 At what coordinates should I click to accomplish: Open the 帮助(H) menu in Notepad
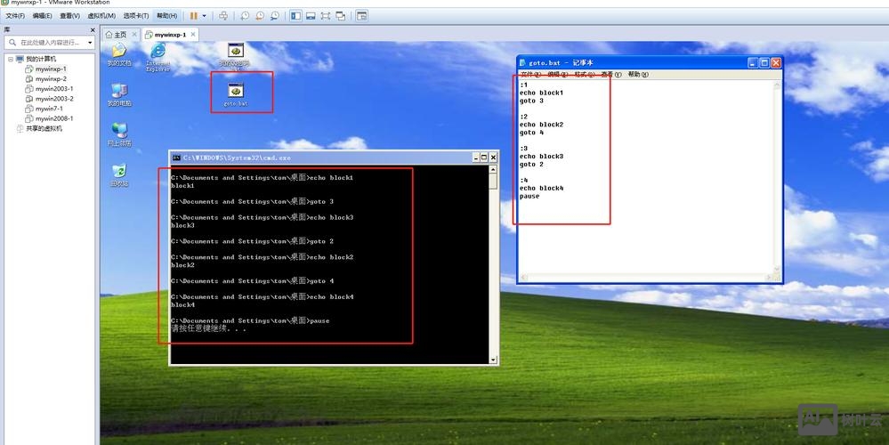(634, 75)
